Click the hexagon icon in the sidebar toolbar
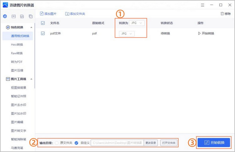 [5, 16]
